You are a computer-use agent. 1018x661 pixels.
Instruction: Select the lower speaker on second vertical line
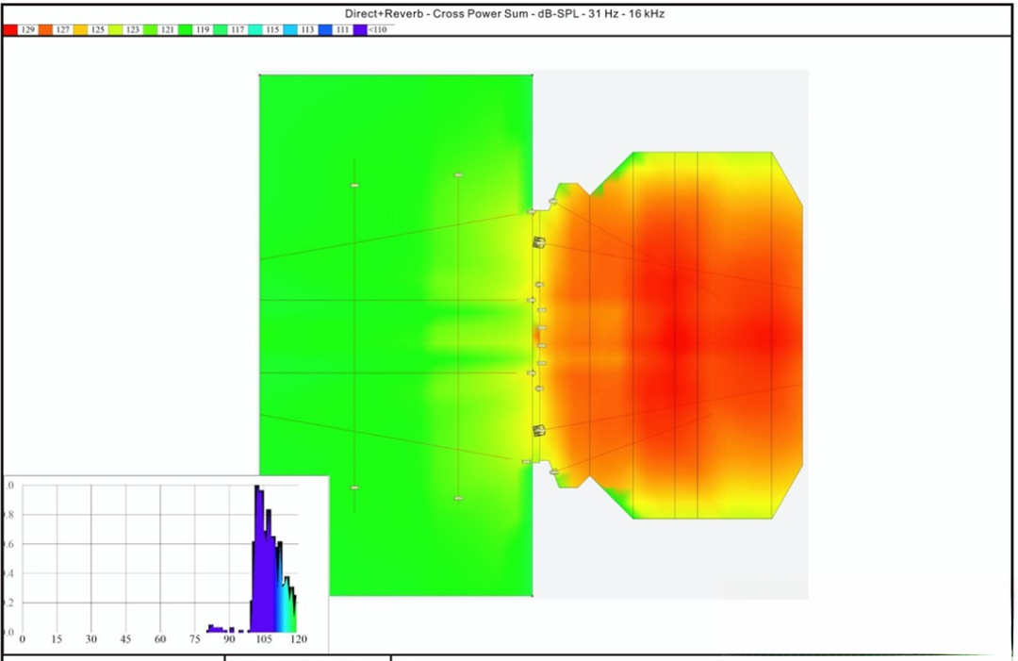tap(458, 498)
